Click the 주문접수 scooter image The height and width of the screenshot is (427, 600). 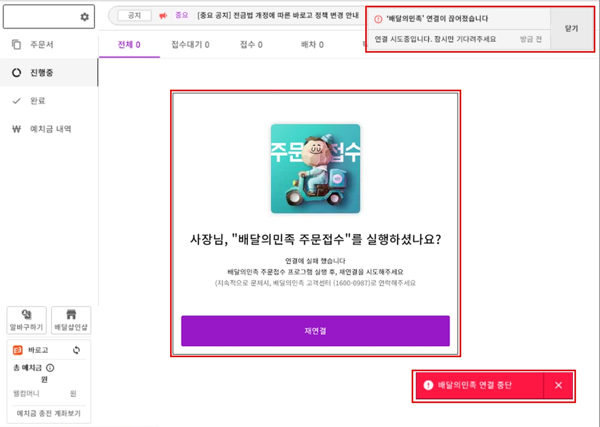click(x=315, y=168)
